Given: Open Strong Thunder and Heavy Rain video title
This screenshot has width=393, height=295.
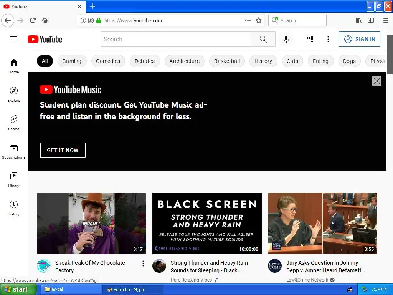Looking at the screenshot, I should 209,267.
